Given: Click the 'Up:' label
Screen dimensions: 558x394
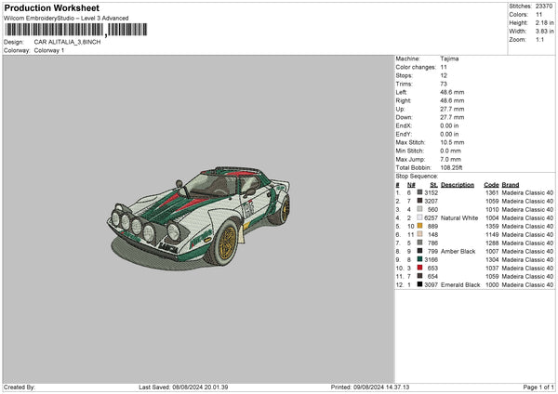Looking at the screenshot, I should [400, 109].
